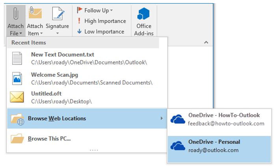Image resolution: width=274 pixels, height=167 pixels.
Task: Click the Signature pen-and-page icon
Action: click(58, 13)
